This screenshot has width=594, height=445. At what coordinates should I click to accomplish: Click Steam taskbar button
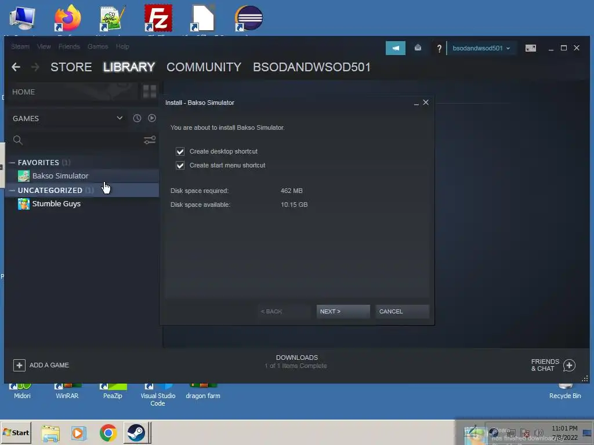pos(137,432)
